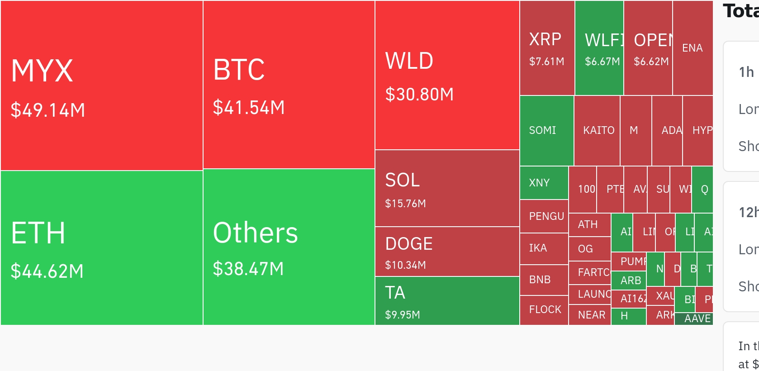
Task: Select the WLFI $6.67M green tile
Action: pyautogui.click(x=599, y=48)
